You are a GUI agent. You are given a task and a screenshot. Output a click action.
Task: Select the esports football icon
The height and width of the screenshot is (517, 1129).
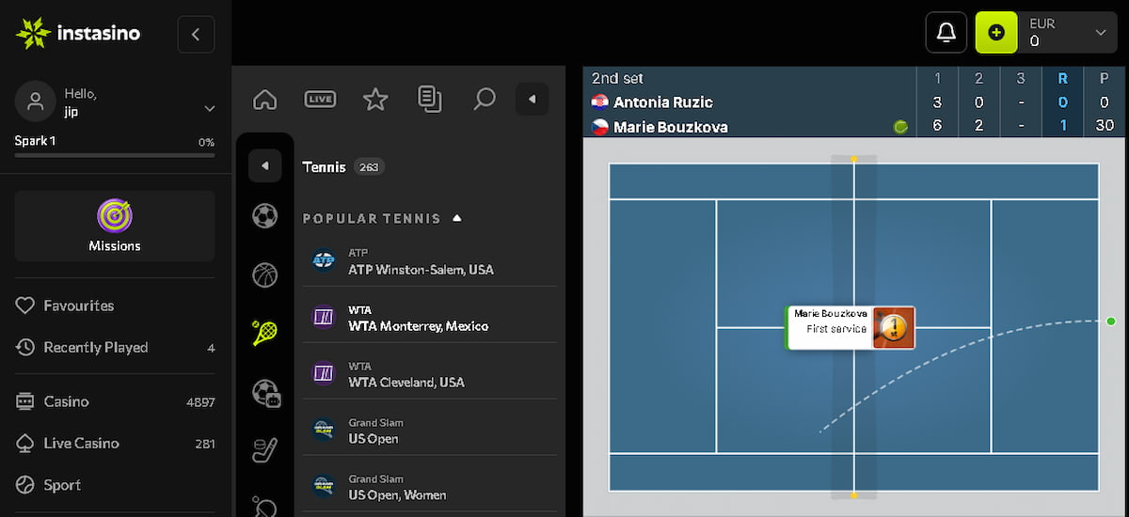pyautogui.click(x=266, y=392)
